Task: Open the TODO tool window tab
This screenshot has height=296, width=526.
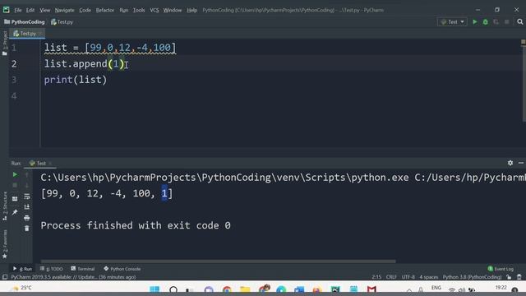Action: [x=51, y=269]
